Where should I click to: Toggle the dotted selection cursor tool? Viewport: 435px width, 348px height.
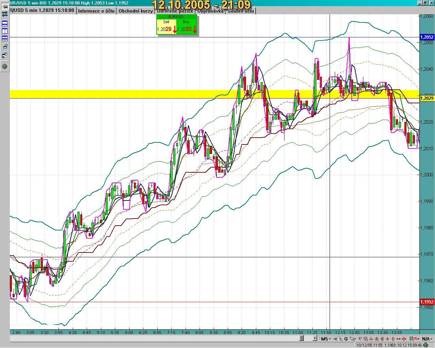(340, 339)
